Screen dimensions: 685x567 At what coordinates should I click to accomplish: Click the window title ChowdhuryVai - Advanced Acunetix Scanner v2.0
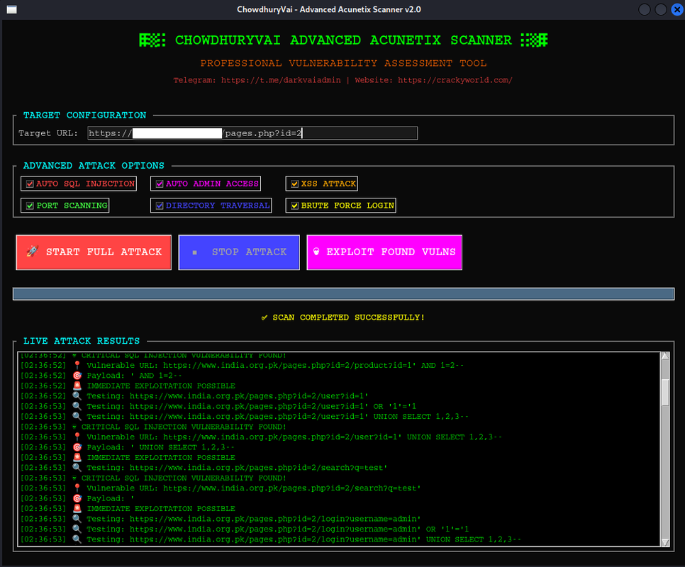(x=329, y=9)
